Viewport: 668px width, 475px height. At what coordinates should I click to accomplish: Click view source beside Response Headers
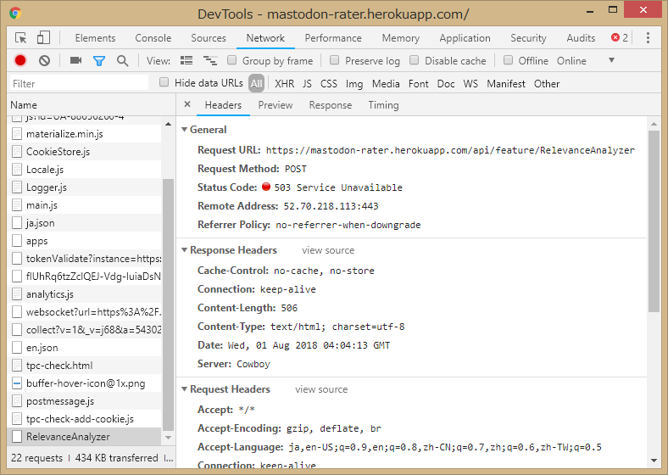click(x=328, y=250)
